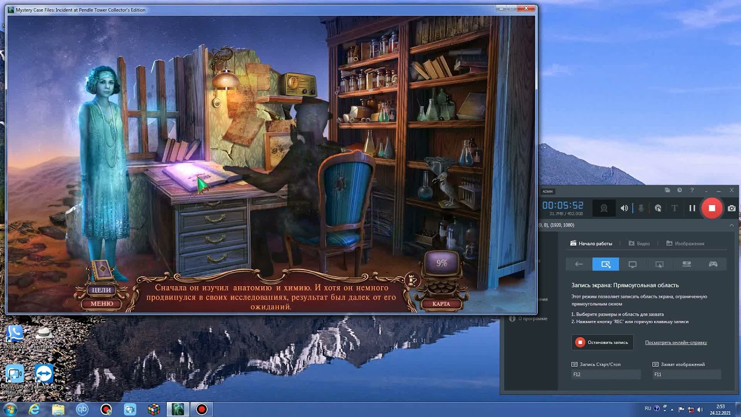Click the ЦЕЛИ button in the game
The height and width of the screenshot is (417, 741).
point(101,290)
